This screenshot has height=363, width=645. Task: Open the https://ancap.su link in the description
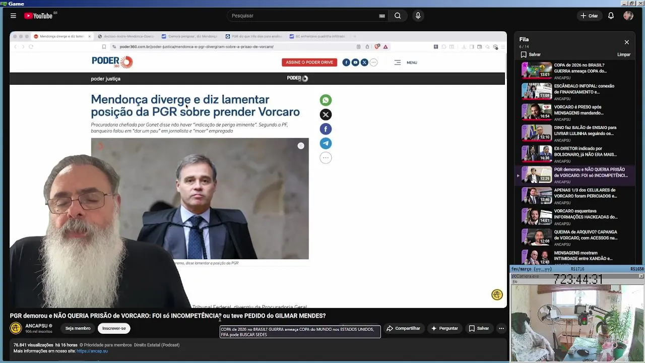(x=92, y=351)
